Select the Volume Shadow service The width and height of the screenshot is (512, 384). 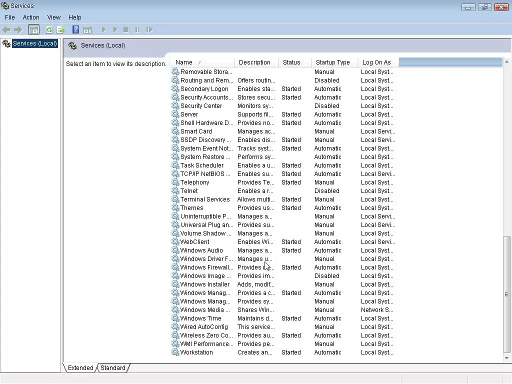click(x=205, y=233)
